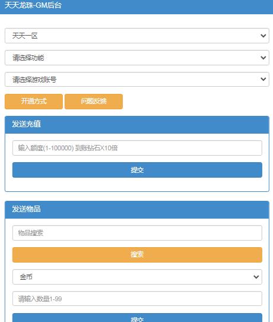Focus the 物品搜索 item search field
The height and width of the screenshot is (322, 273).
coord(137,233)
